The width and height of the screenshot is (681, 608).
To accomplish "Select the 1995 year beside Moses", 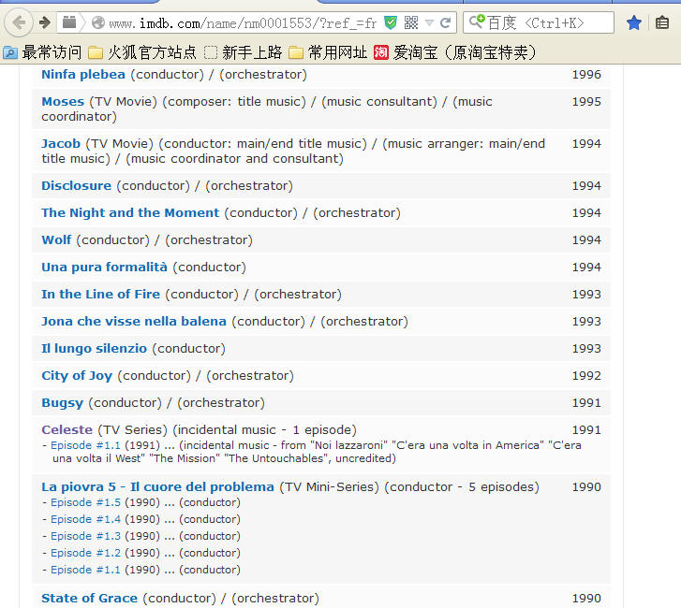I will (x=586, y=101).
